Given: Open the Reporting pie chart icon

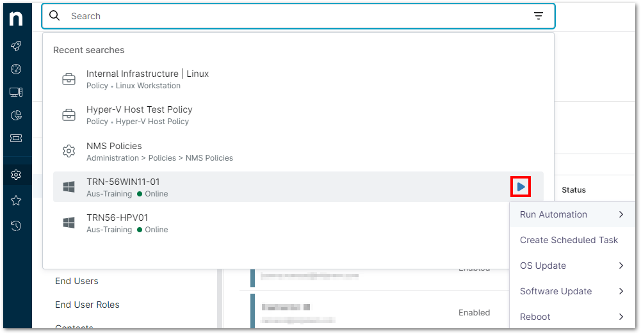Looking at the screenshot, I should 16,115.
